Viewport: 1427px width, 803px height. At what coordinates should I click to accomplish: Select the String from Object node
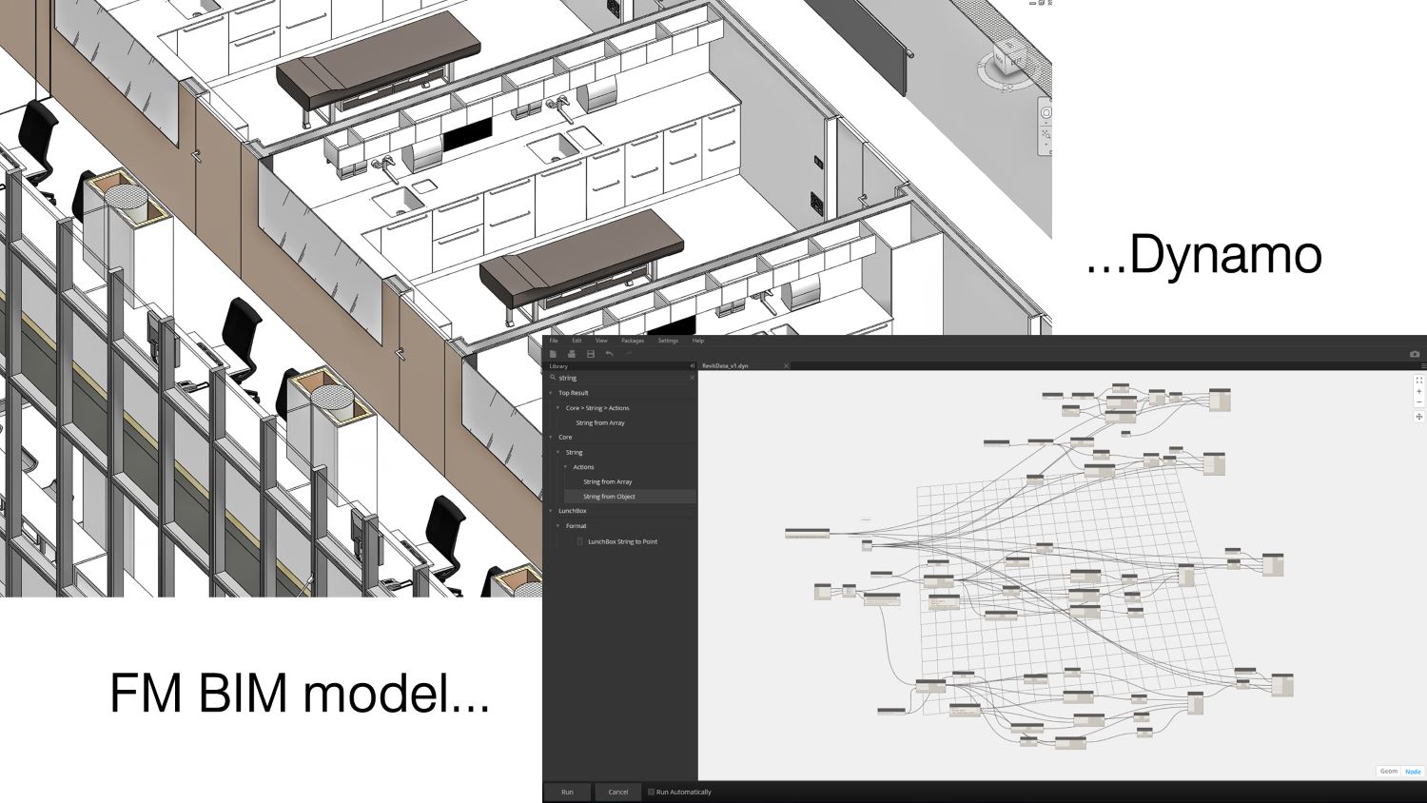630,497
